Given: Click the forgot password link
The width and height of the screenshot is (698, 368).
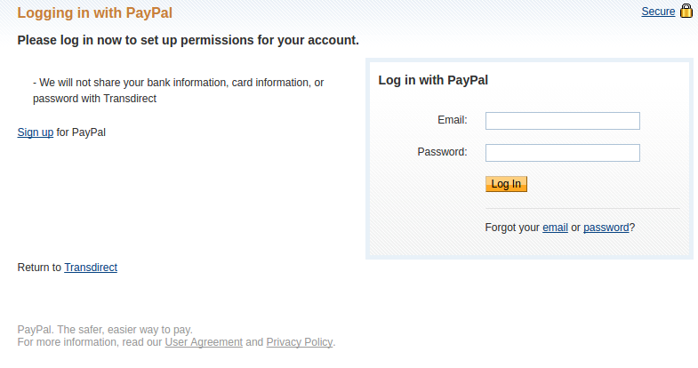Looking at the screenshot, I should (x=606, y=228).
